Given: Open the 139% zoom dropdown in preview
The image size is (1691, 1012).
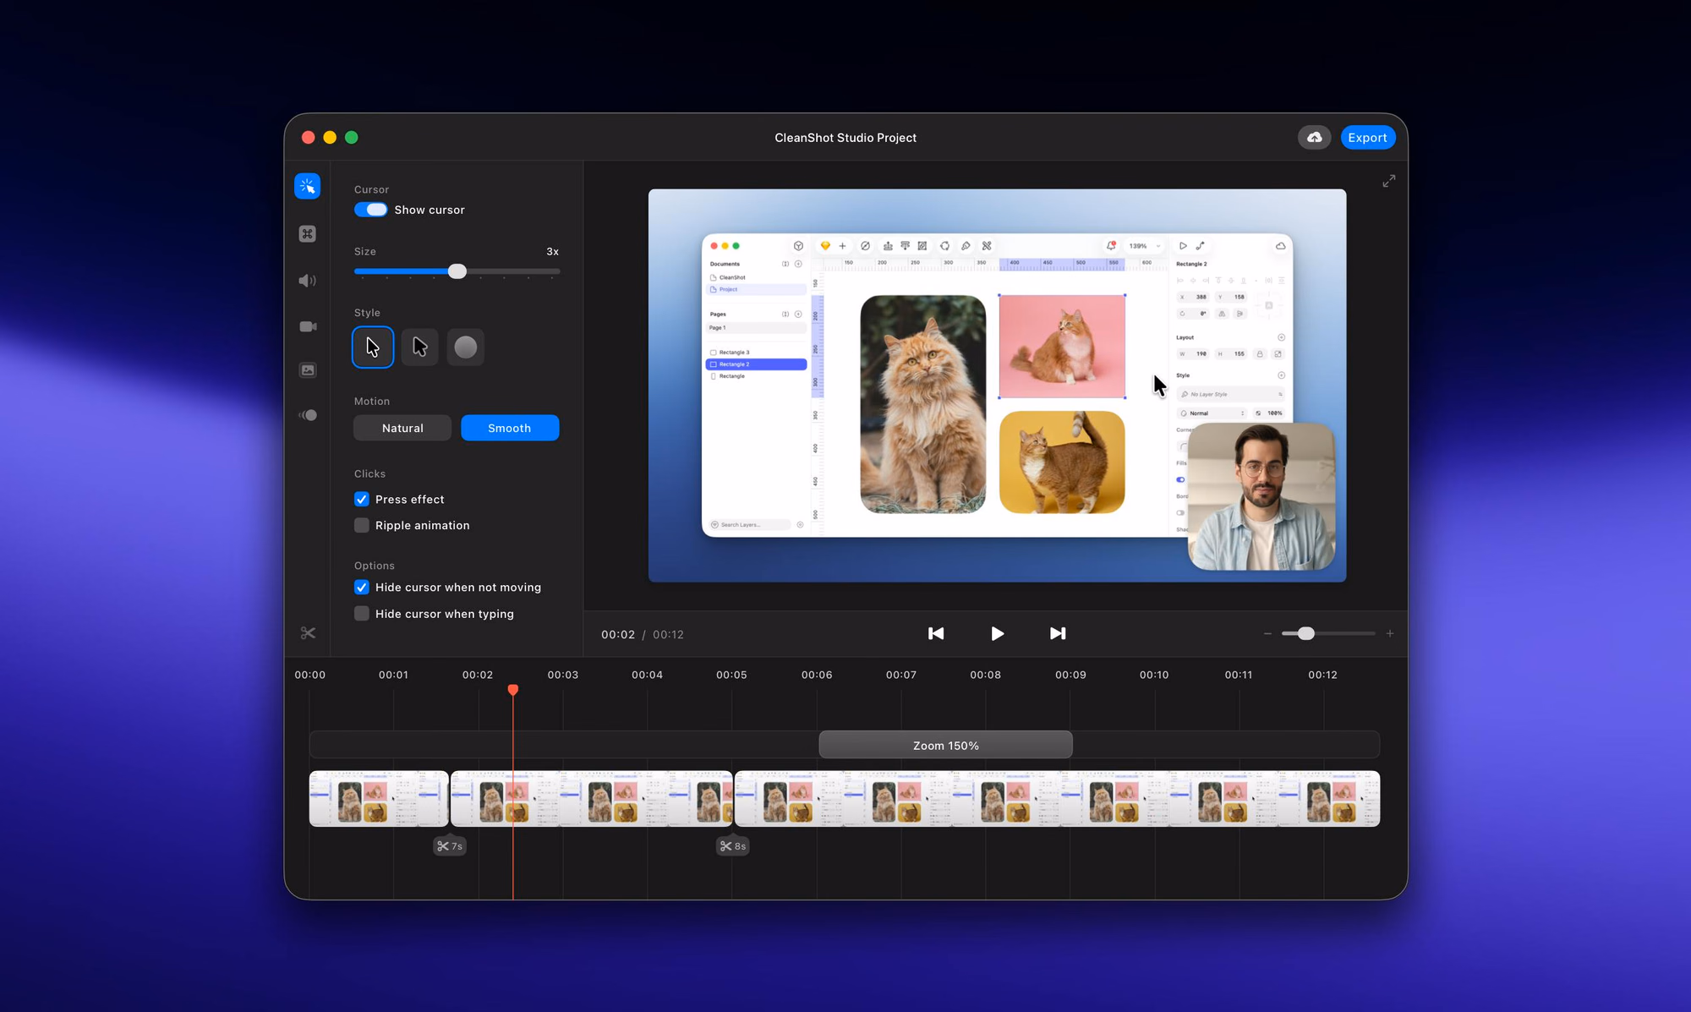Looking at the screenshot, I should (x=1145, y=246).
